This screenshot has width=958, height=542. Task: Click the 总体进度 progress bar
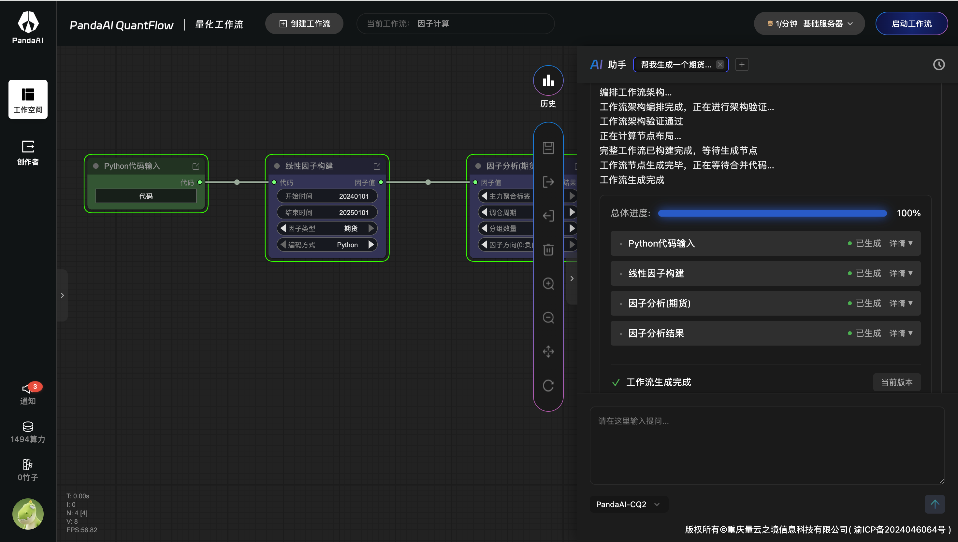pos(772,213)
